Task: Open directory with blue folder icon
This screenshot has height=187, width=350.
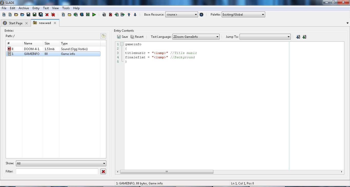Action: 22,15
